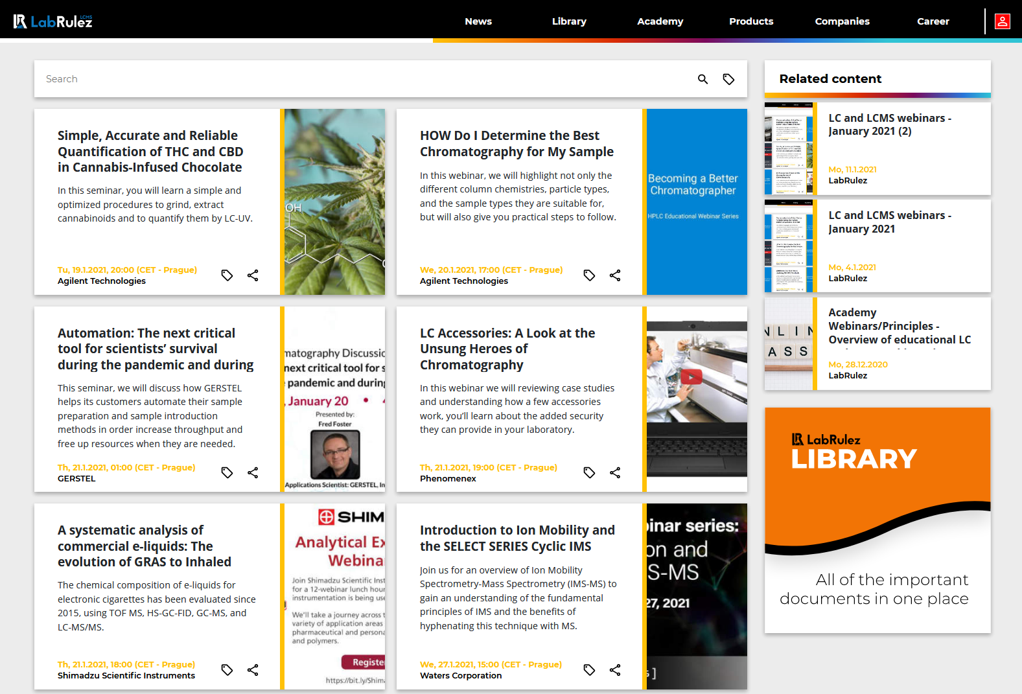Screen dimensions: 1022x694
Task: Open systematic analysis of e-liquids title
Action: click(x=145, y=546)
